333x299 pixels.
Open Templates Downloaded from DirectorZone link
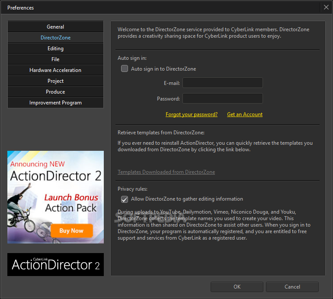166,172
